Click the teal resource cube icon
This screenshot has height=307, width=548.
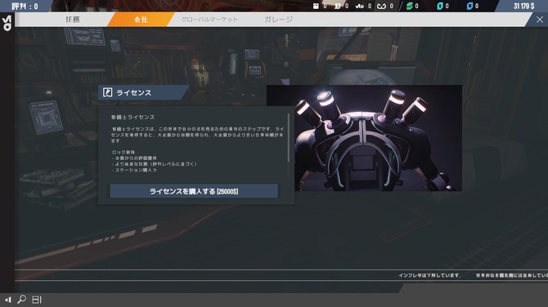440,6
